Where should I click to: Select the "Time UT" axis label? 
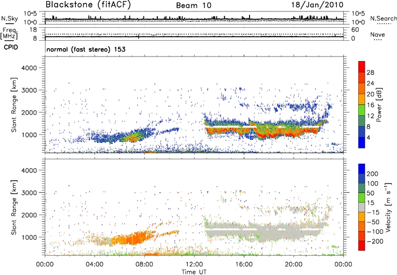point(194,272)
